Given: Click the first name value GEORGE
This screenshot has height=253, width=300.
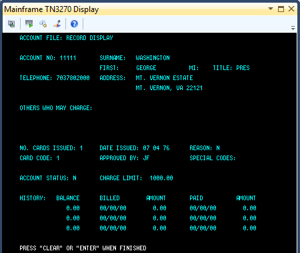Looking at the screenshot, I should 146,68.
